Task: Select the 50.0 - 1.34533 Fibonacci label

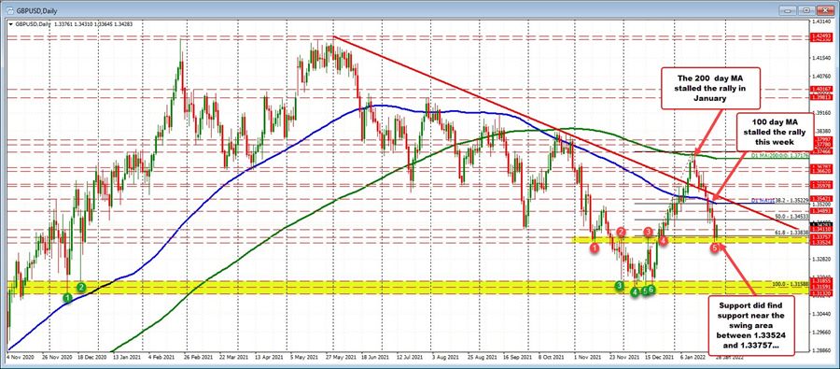Action: (x=791, y=217)
